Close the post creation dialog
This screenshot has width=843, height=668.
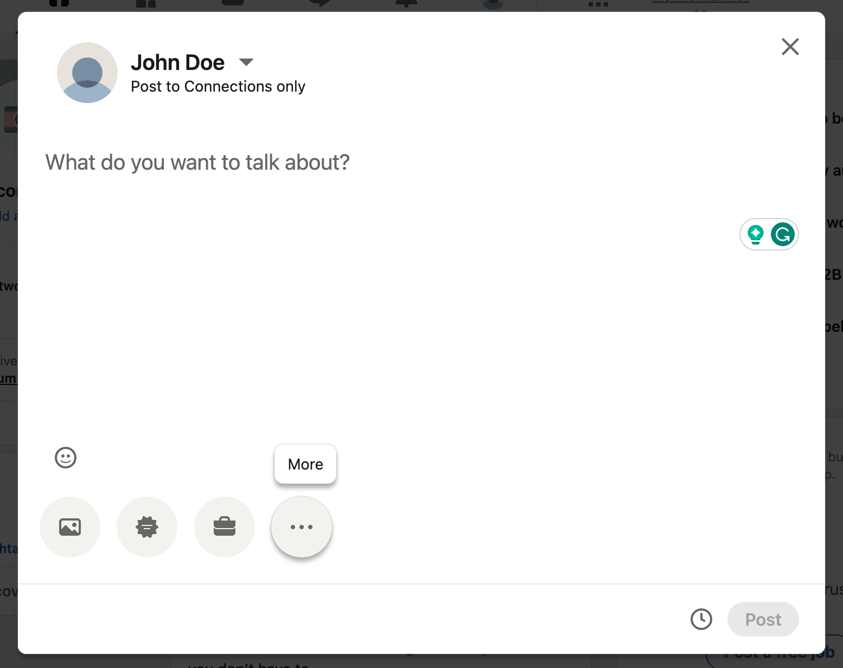pos(790,47)
